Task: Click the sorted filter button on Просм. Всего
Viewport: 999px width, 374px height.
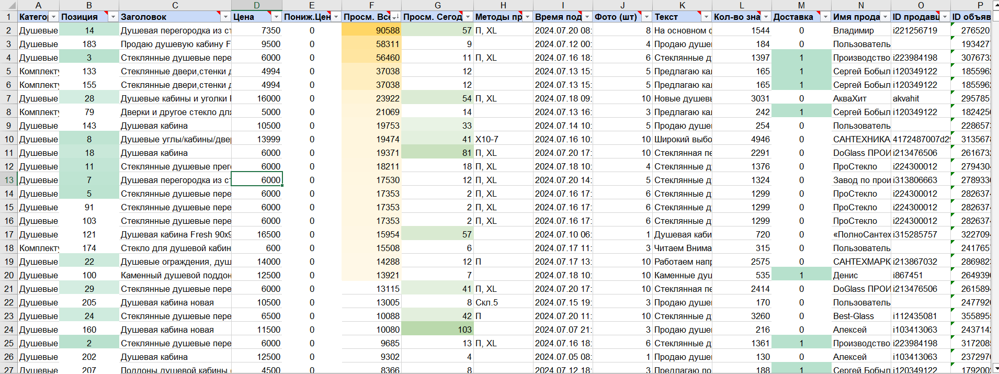Action: tap(395, 17)
